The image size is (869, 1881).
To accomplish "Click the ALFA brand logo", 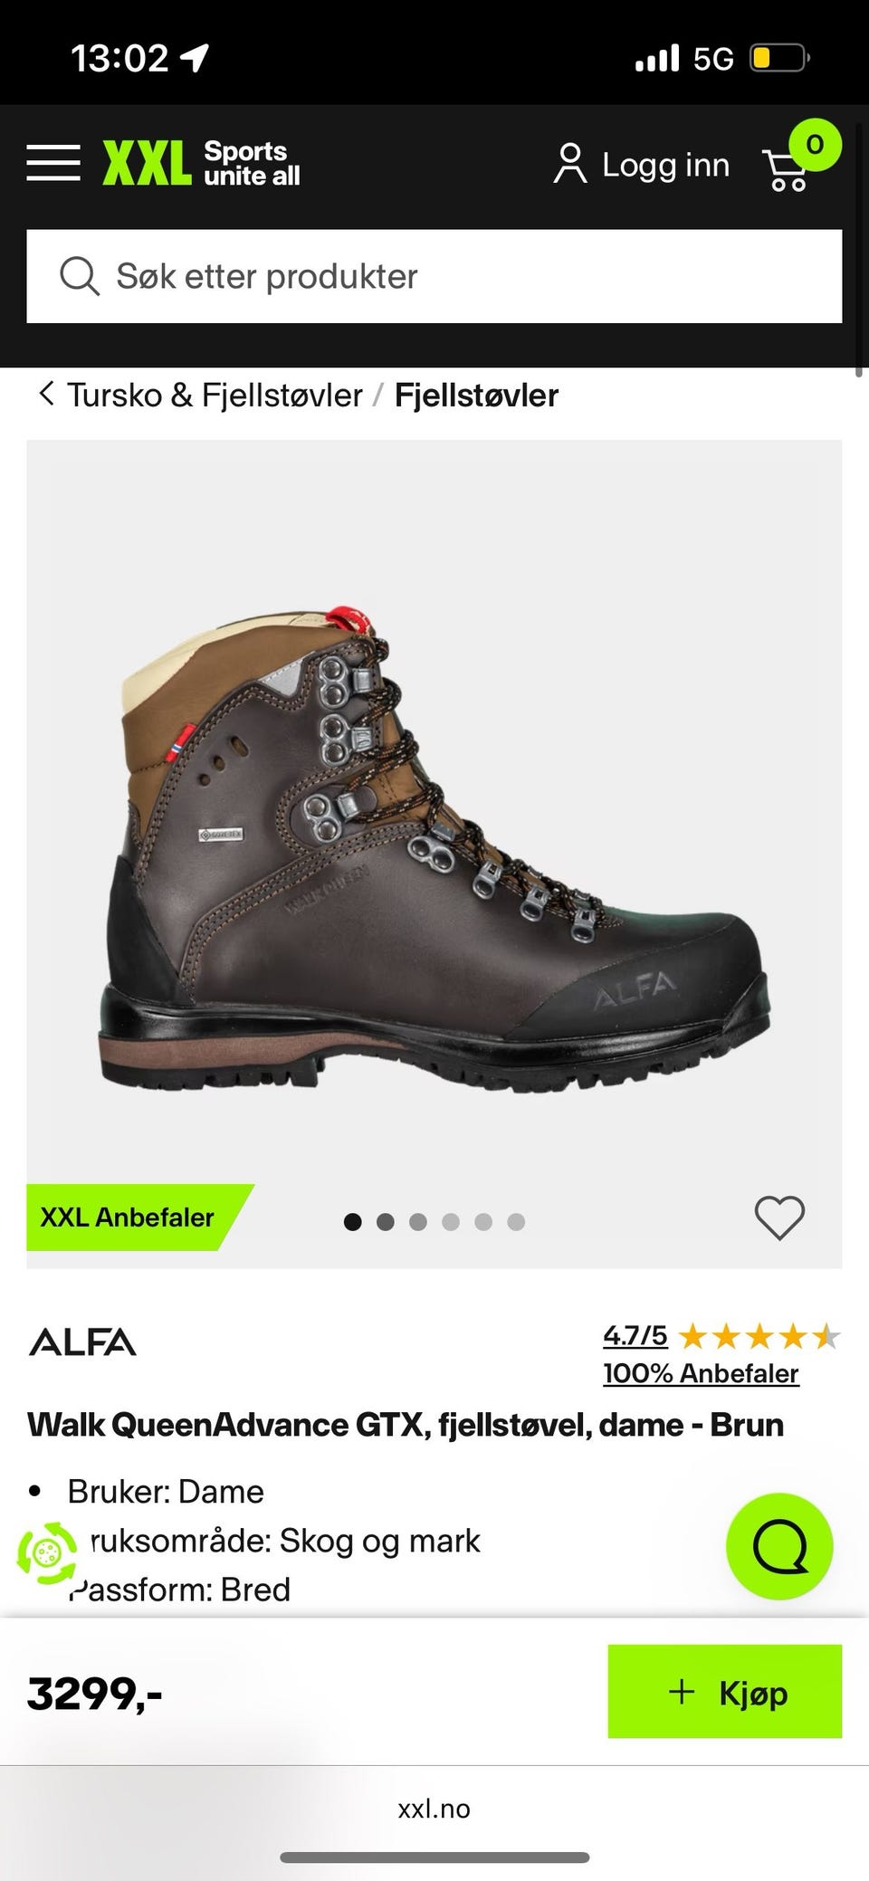I will [82, 1342].
